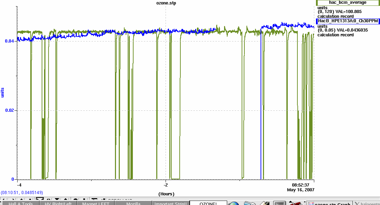Image resolution: width=380 pixels, height=205 pixels.
Task: Click the cursor readout (08:10:51, 0.0485149)
Action: pyautogui.click(x=22, y=192)
